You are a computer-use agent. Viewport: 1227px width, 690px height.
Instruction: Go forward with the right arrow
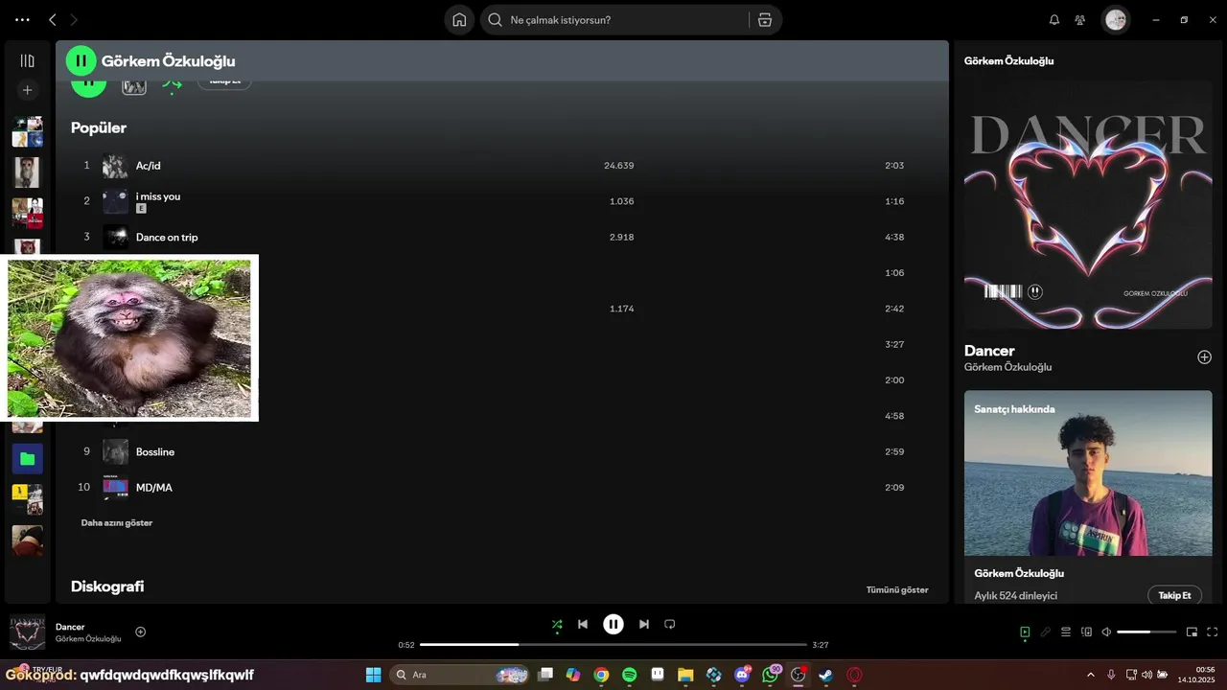(74, 19)
